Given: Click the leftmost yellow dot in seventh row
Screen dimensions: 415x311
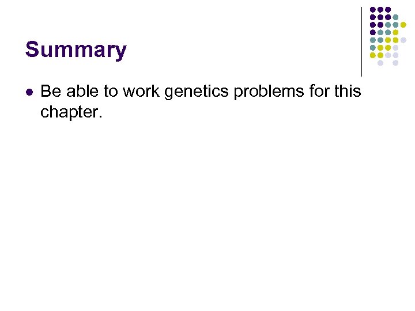Looking at the screenshot, I should [373, 55].
